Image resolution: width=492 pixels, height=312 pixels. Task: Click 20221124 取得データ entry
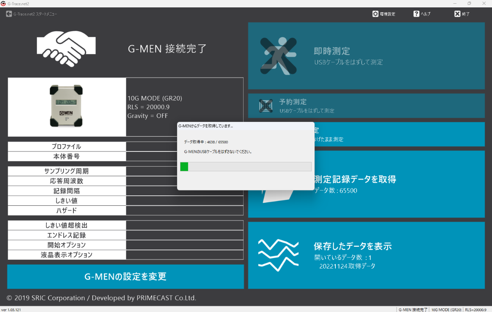[347, 266]
